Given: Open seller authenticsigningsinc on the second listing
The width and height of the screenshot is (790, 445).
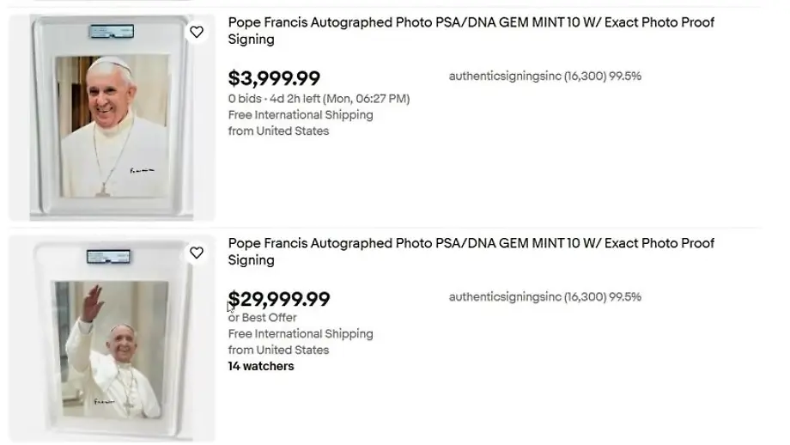Looking at the screenshot, I should 505,297.
